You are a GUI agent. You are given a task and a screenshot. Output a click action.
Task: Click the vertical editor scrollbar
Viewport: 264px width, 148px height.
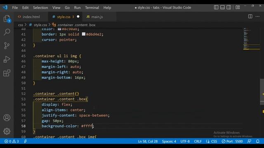click(x=262, y=92)
